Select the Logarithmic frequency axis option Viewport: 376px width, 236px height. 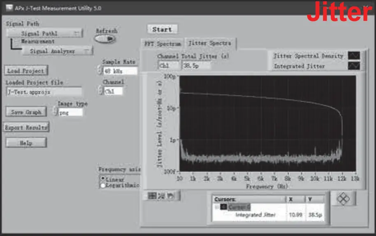(103, 185)
